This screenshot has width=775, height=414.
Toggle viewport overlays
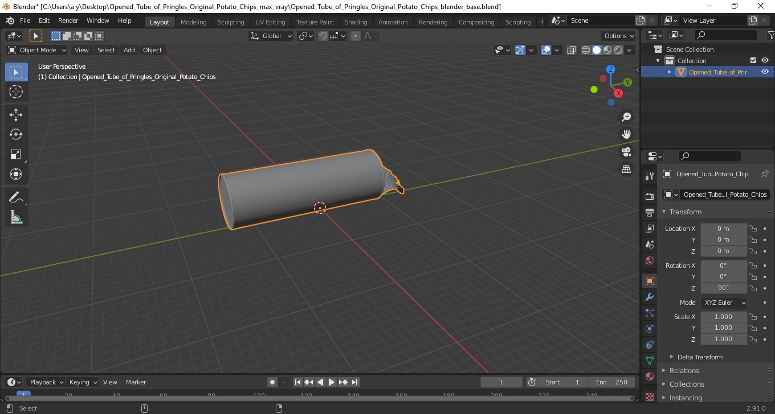pyautogui.click(x=546, y=50)
